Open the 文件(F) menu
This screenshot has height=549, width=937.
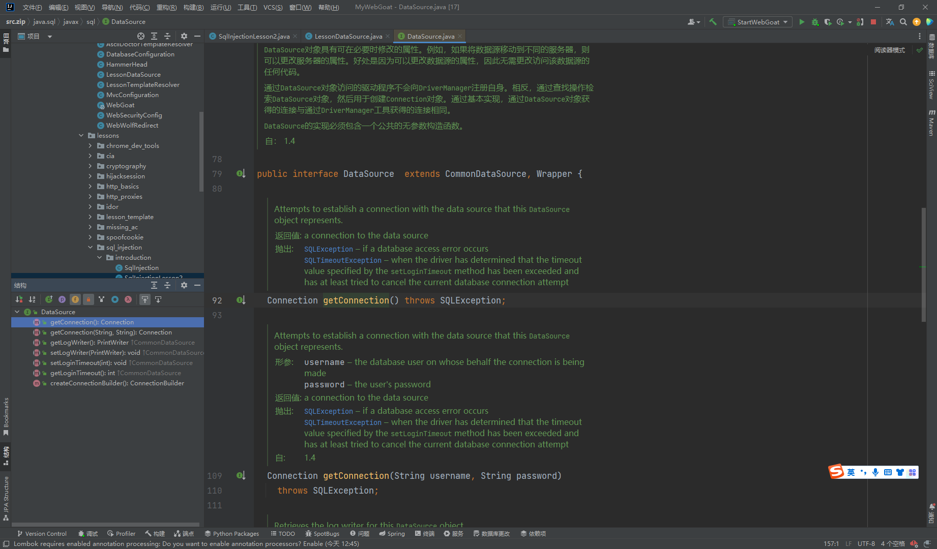[32, 7]
